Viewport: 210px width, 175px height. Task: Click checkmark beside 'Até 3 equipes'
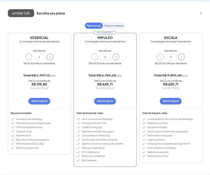coord(79,160)
